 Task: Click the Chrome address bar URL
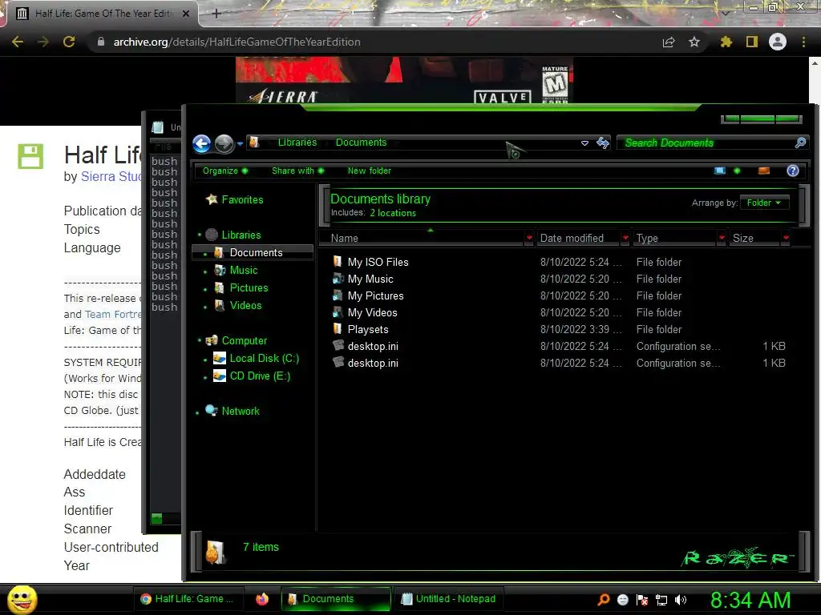[x=237, y=42]
